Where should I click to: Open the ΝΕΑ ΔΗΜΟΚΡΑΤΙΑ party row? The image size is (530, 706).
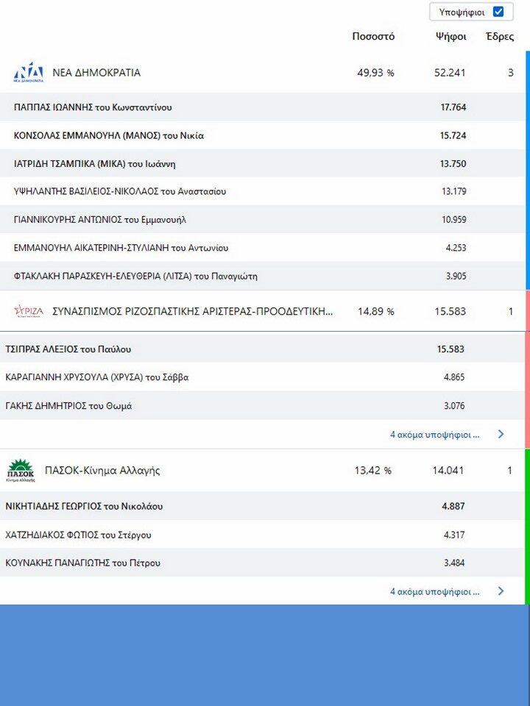(x=96, y=73)
